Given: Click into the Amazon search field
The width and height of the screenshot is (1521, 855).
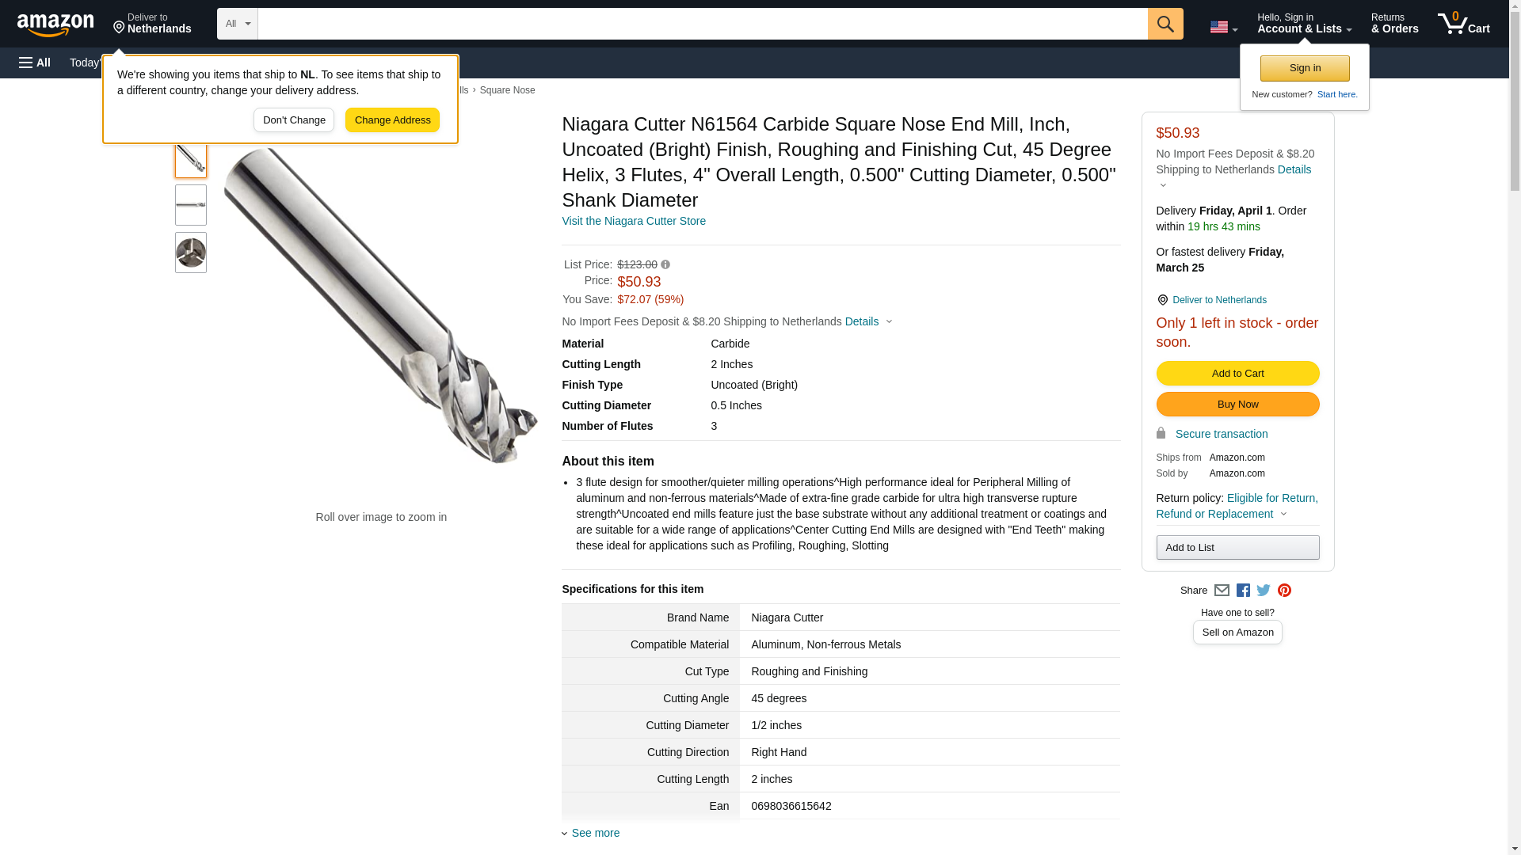Looking at the screenshot, I should pos(702,24).
